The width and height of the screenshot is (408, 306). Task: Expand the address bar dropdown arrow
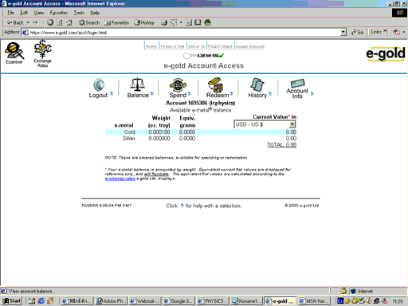(343, 33)
